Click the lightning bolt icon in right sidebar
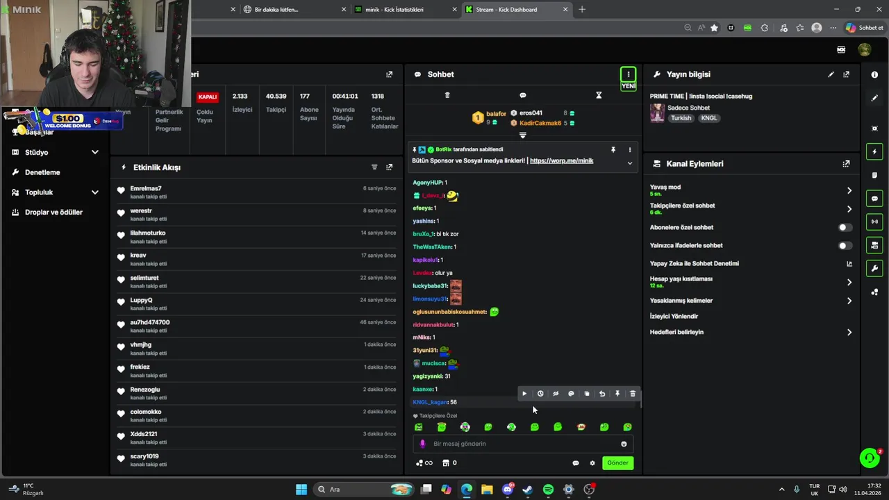889x500 pixels. pos(874,152)
